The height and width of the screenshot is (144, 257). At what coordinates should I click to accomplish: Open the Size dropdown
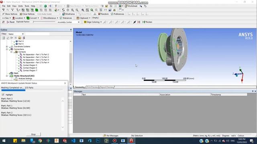(x=6, y=18)
